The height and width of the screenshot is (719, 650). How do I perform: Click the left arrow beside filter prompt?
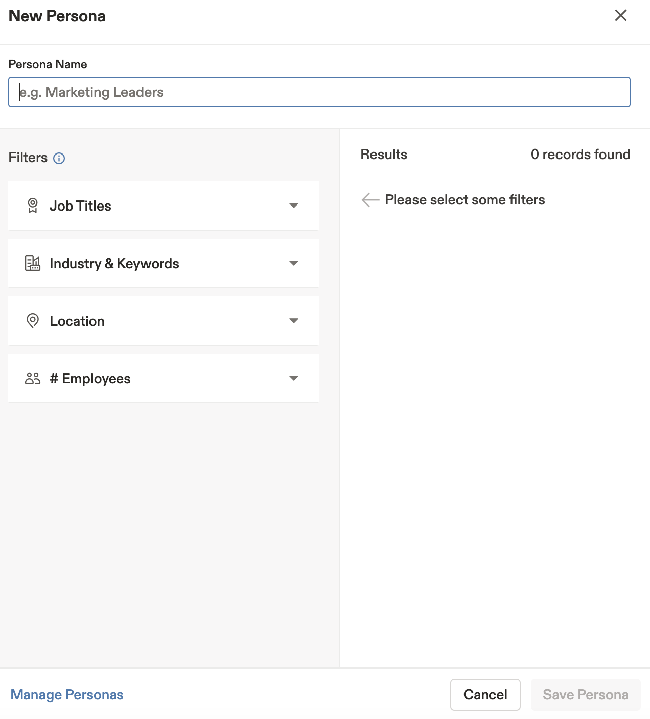370,200
